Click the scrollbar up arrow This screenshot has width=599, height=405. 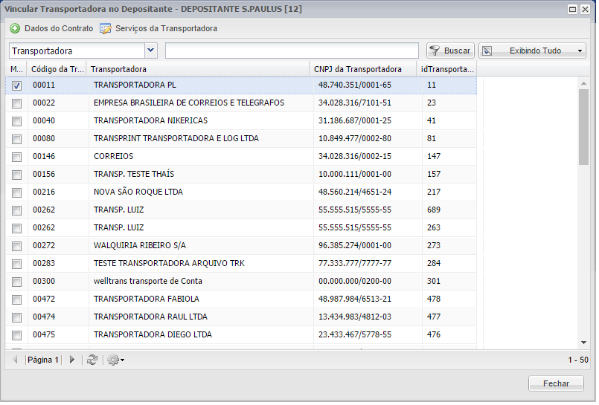[x=583, y=83]
